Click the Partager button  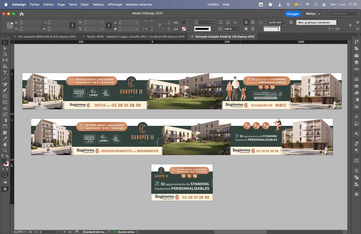click(x=293, y=14)
